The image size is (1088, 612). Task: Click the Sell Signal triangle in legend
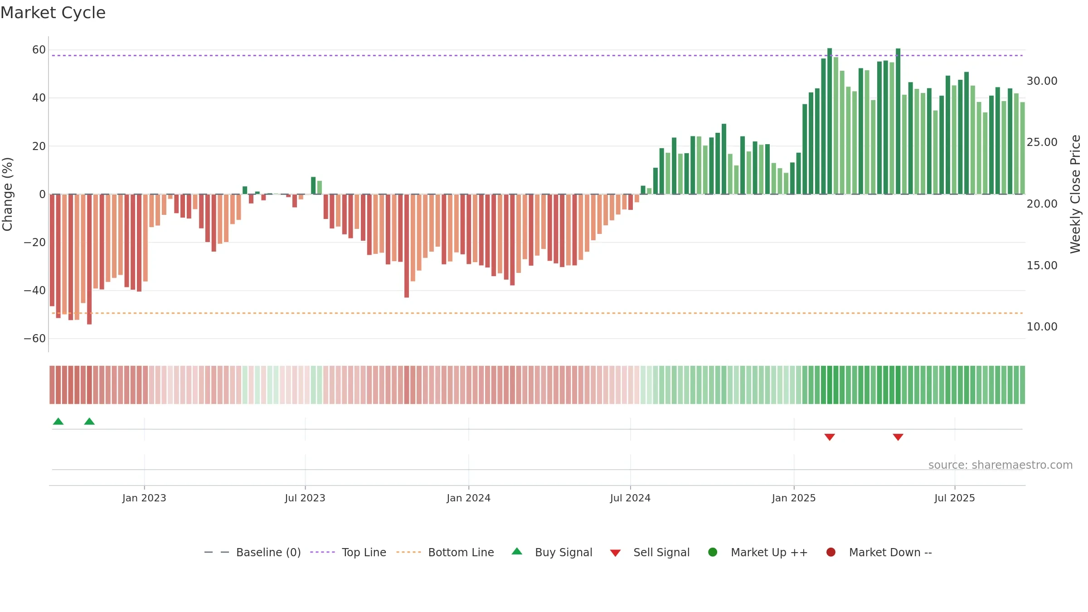coord(615,553)
